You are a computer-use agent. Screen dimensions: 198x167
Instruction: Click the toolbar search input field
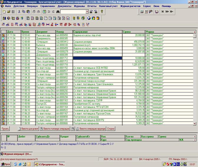click(x=73, y=11)
